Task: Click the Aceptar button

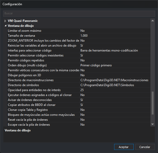Action: (x=124, y=147)
